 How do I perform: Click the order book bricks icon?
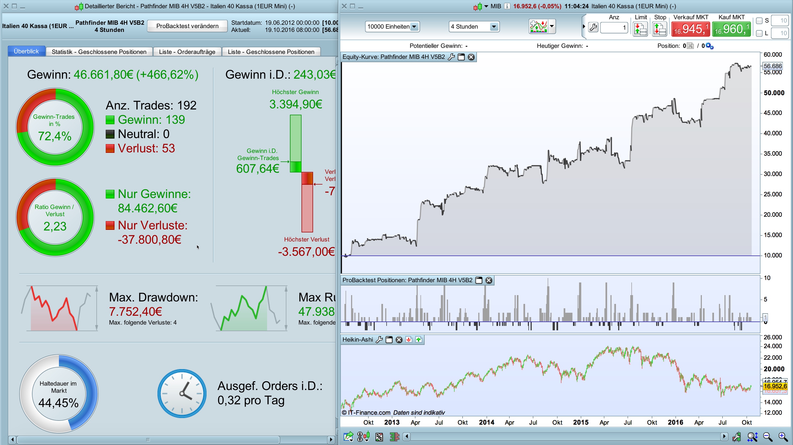pos(394,437)
